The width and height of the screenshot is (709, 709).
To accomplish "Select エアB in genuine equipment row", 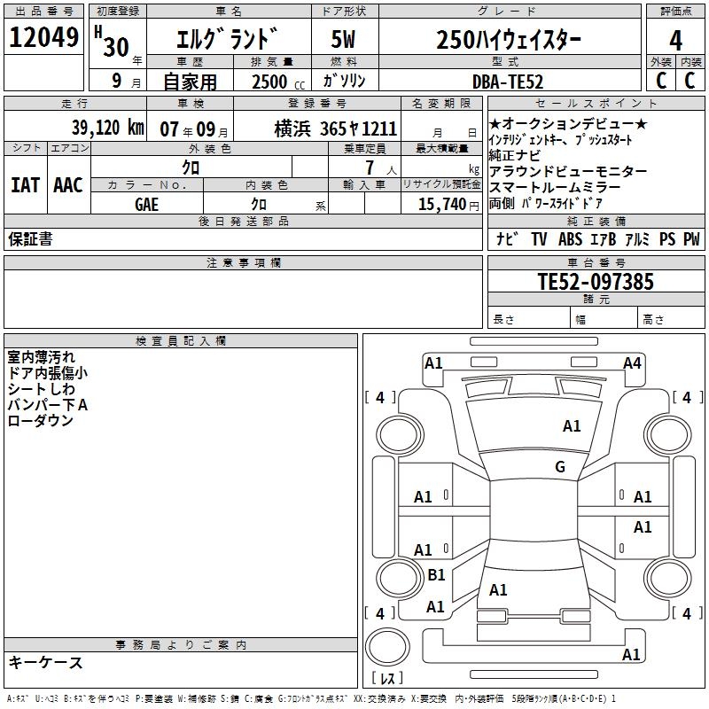I will point(604,238).
